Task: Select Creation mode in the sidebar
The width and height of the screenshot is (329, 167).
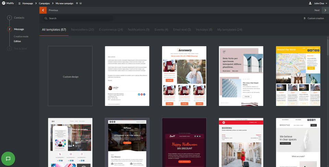Action: pos(21,36)
